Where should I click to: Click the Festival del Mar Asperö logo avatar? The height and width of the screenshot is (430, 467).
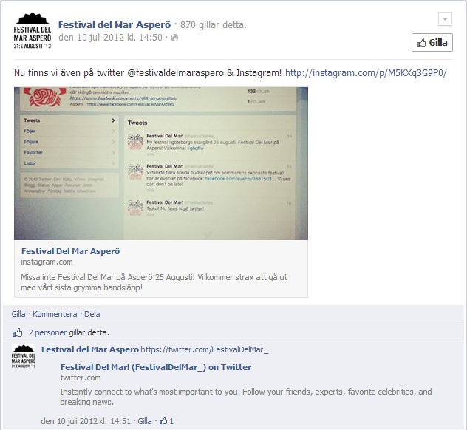tap(33, 31)
